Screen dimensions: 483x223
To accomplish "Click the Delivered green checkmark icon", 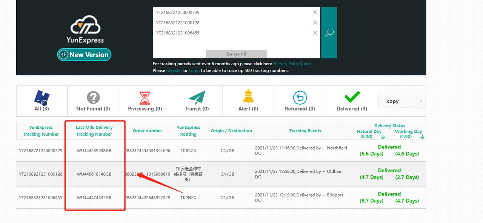I will click(x=352, y=97).
